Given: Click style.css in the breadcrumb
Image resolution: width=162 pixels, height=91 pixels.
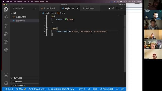Looking at the screenshot, I should [50, 13].
